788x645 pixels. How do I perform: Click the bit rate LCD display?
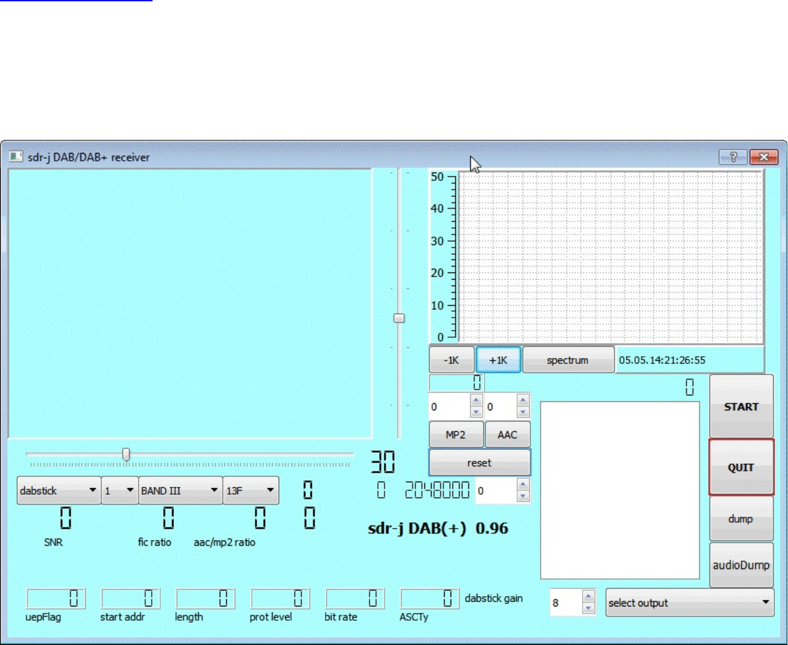355,598
